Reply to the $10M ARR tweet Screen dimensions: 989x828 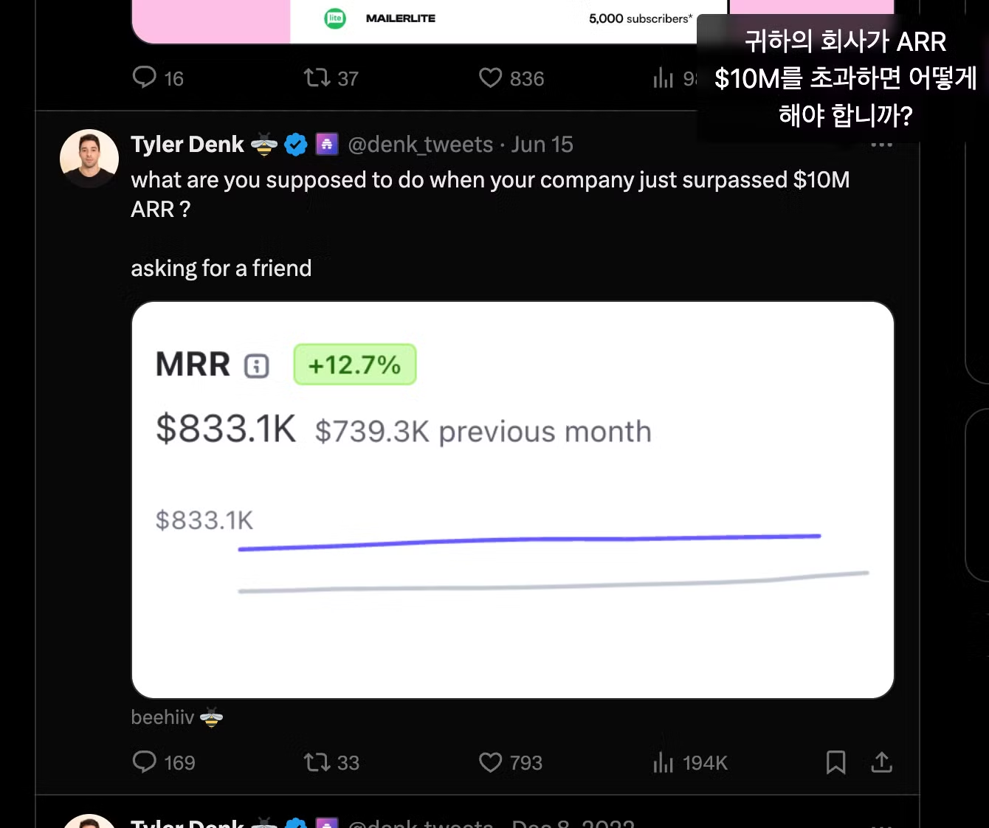coord(145,762)
